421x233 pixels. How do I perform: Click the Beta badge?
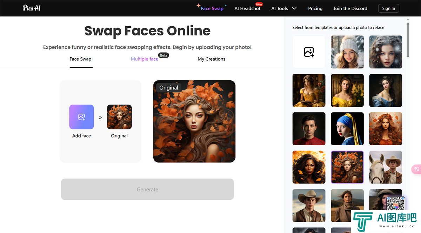pos(163,55)
